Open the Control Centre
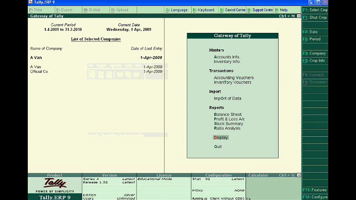The height and width of the screenshot is (200, 356). pyautogui.click(x=233, y=10)
